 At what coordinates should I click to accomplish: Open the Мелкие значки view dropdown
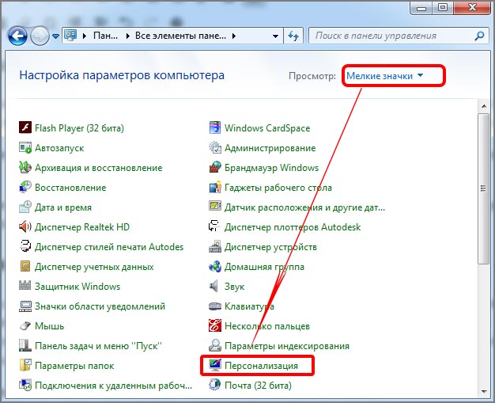click(x=384, y=76)
